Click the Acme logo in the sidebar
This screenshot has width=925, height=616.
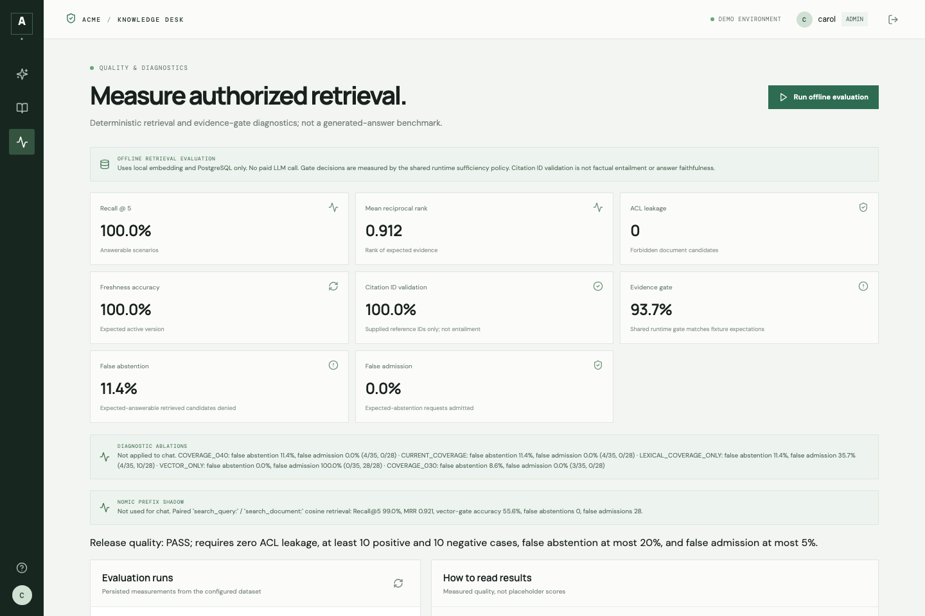point(22,23)
